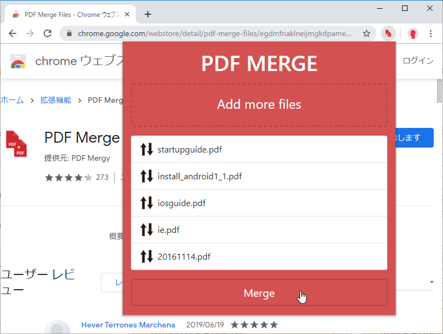This screenshot has width=443, height=334.
Task: Click the blue add extension button
Action: [x=414, y=138]
